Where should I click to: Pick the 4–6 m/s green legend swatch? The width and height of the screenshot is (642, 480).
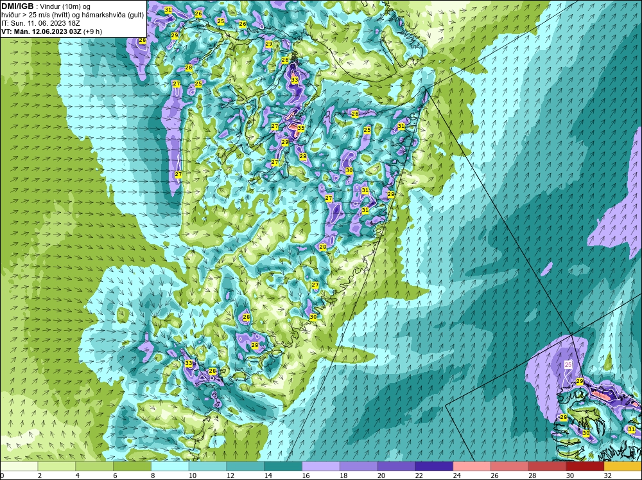(94, 466)
